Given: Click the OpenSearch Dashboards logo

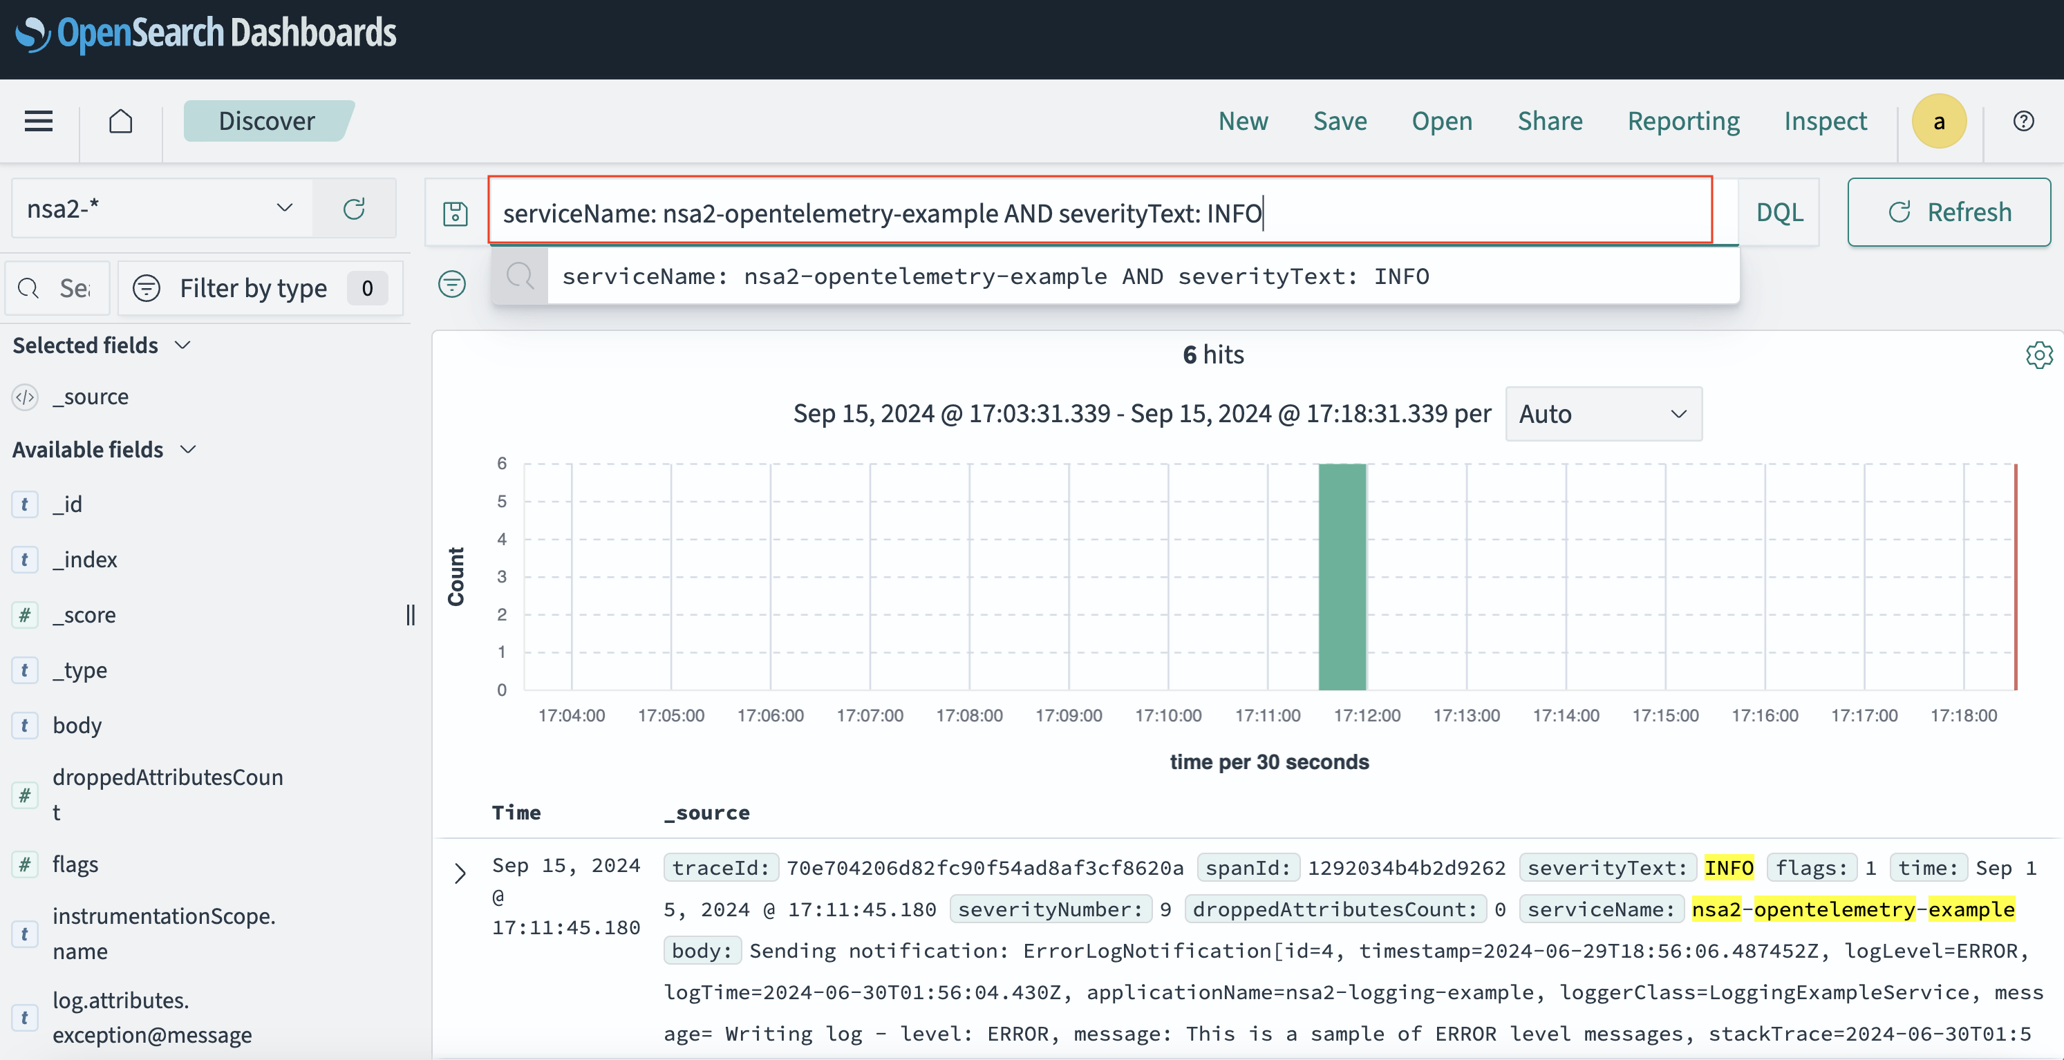Looking at the screenshot, I should pos(207,34).
